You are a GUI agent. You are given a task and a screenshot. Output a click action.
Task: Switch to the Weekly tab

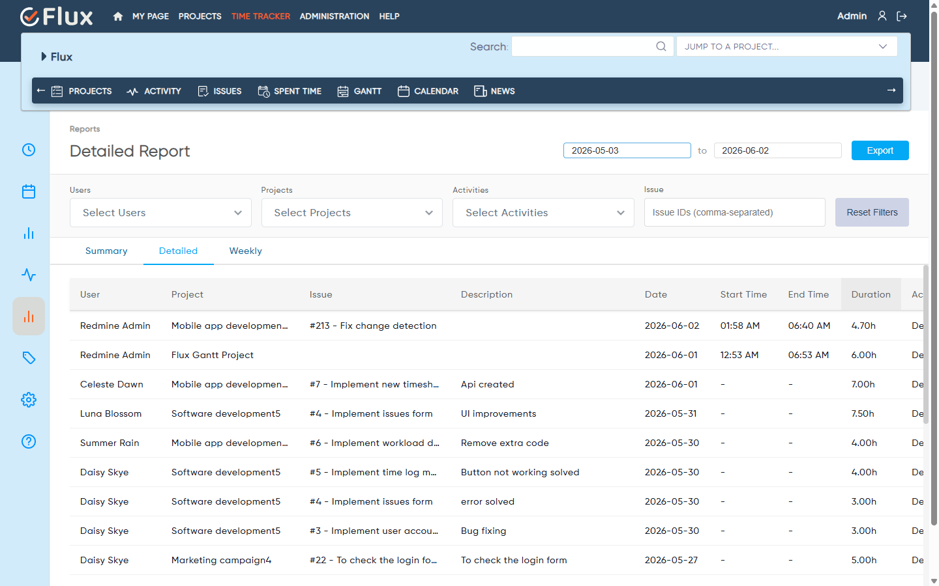246,251
